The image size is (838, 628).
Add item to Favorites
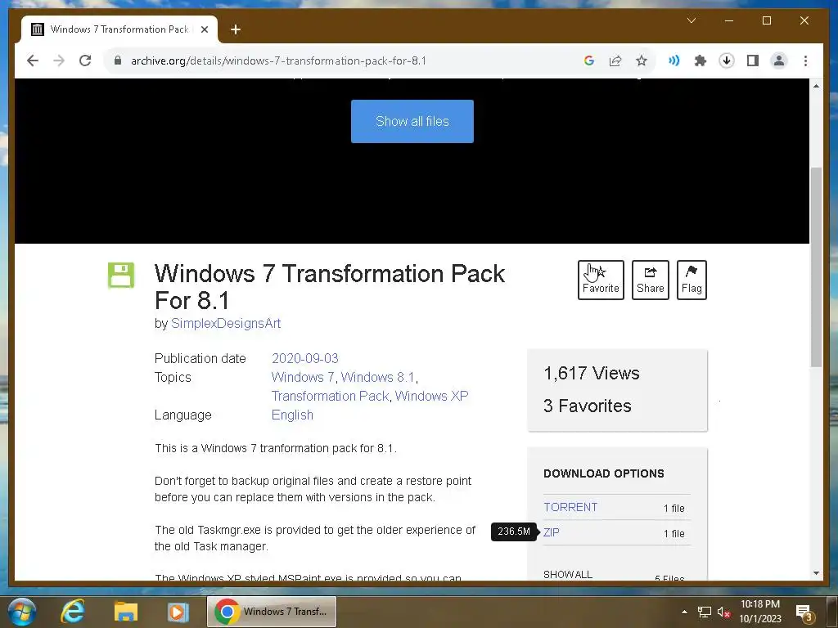[x=601, y=280]
